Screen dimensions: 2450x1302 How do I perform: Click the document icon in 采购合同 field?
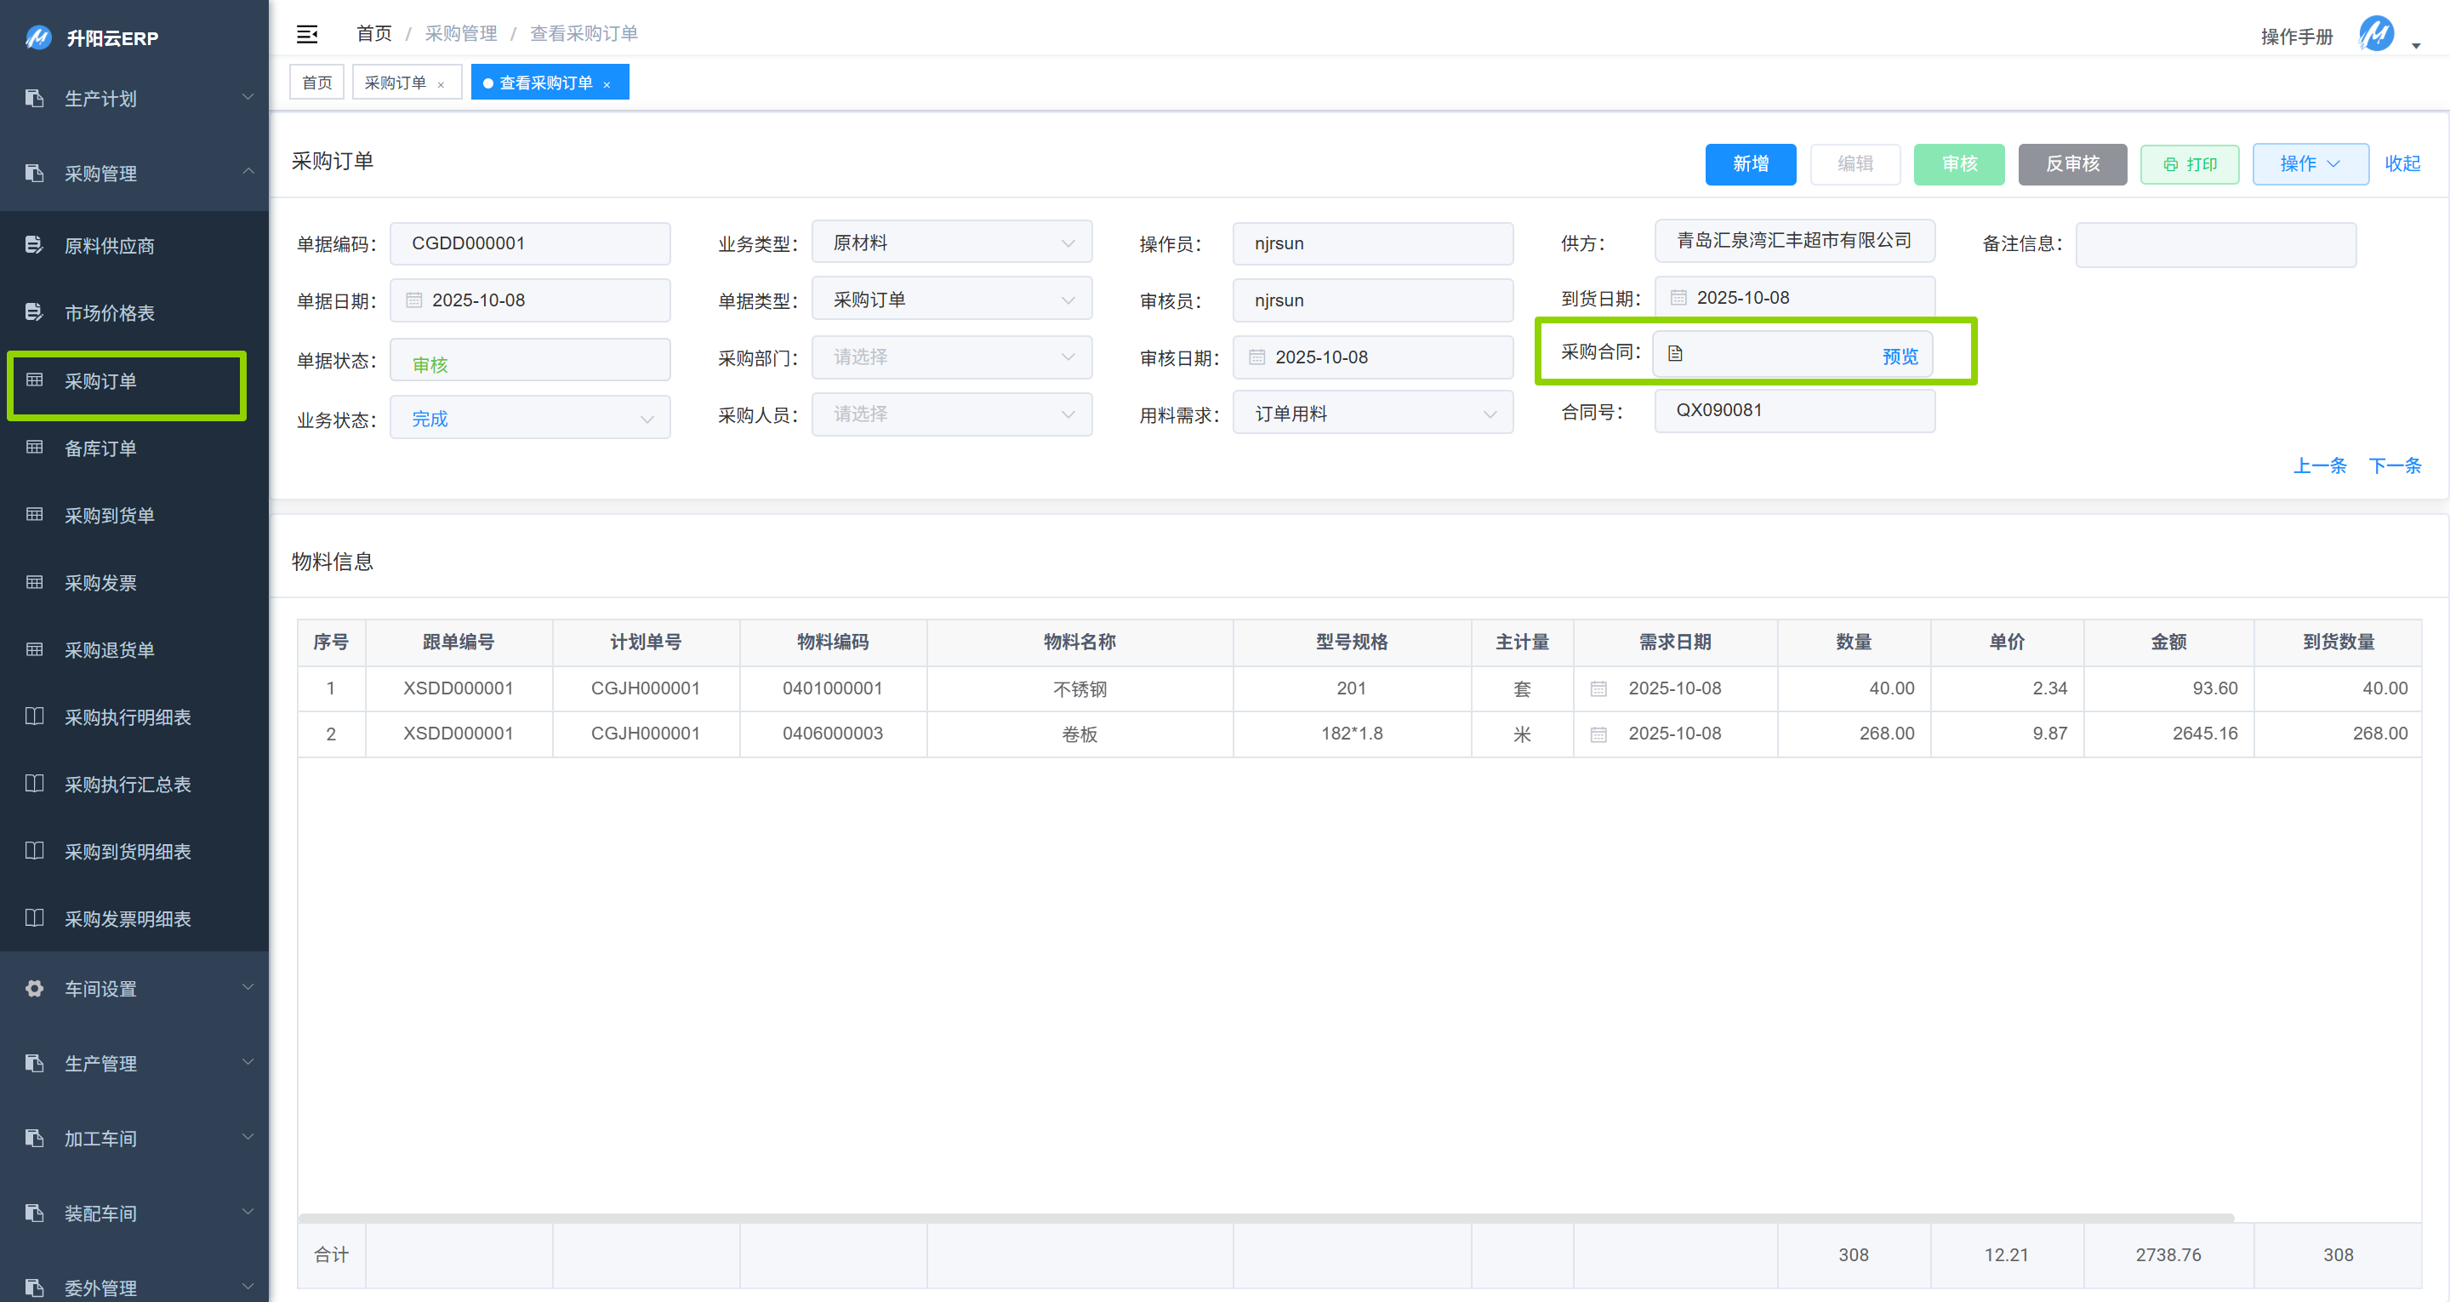tap(1675, 354)
